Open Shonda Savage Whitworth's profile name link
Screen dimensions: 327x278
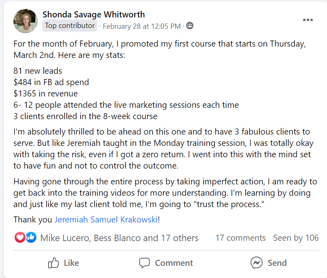93,14
